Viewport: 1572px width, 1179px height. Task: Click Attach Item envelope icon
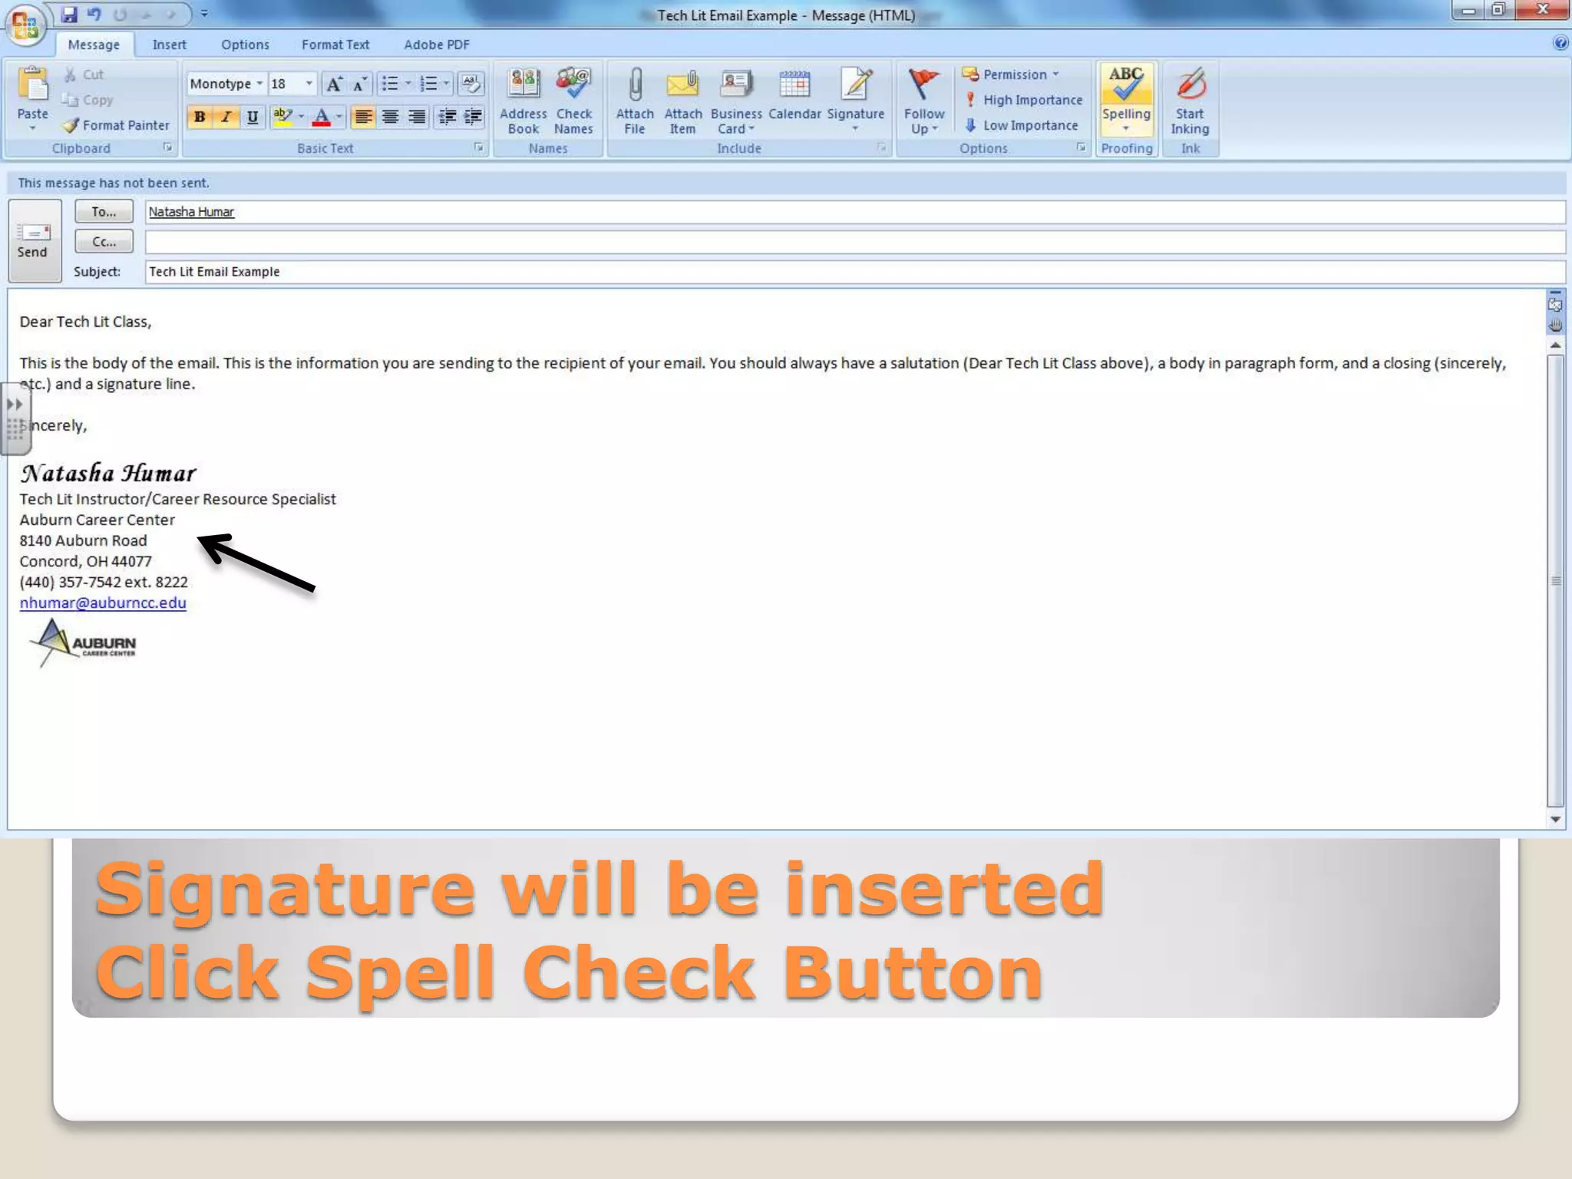pyautogui.click(x=682, y=101)
